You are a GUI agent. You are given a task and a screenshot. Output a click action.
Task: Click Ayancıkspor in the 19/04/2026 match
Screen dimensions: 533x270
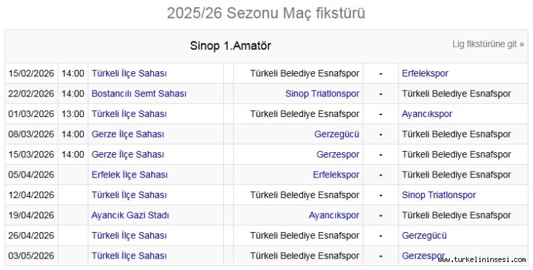[x=334, y=215]
